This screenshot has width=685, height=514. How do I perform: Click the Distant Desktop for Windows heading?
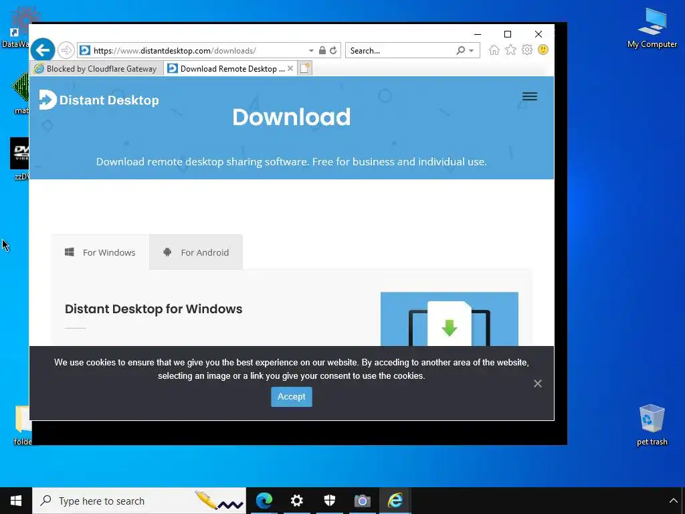tap(153, 309)
